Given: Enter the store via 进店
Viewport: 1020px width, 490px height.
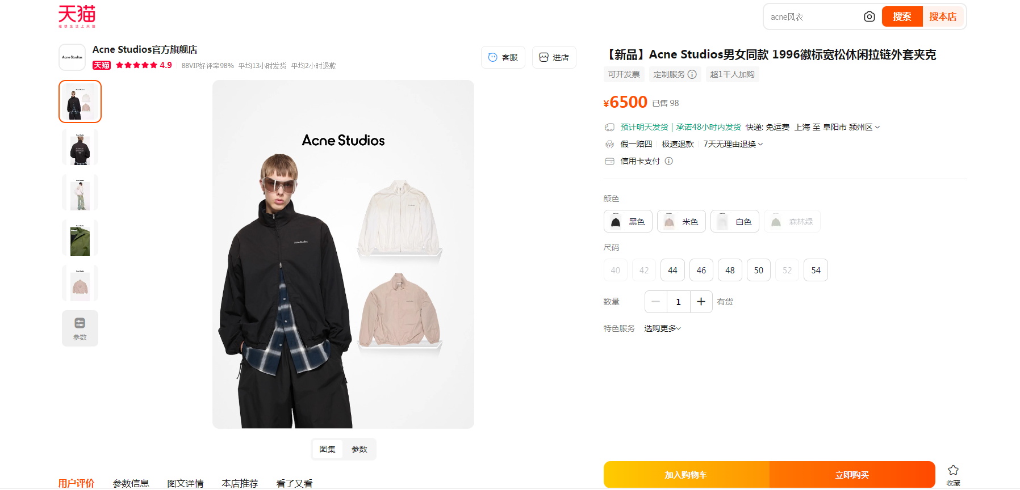Looking at the screenshot, I should click(x=554, y=57).
